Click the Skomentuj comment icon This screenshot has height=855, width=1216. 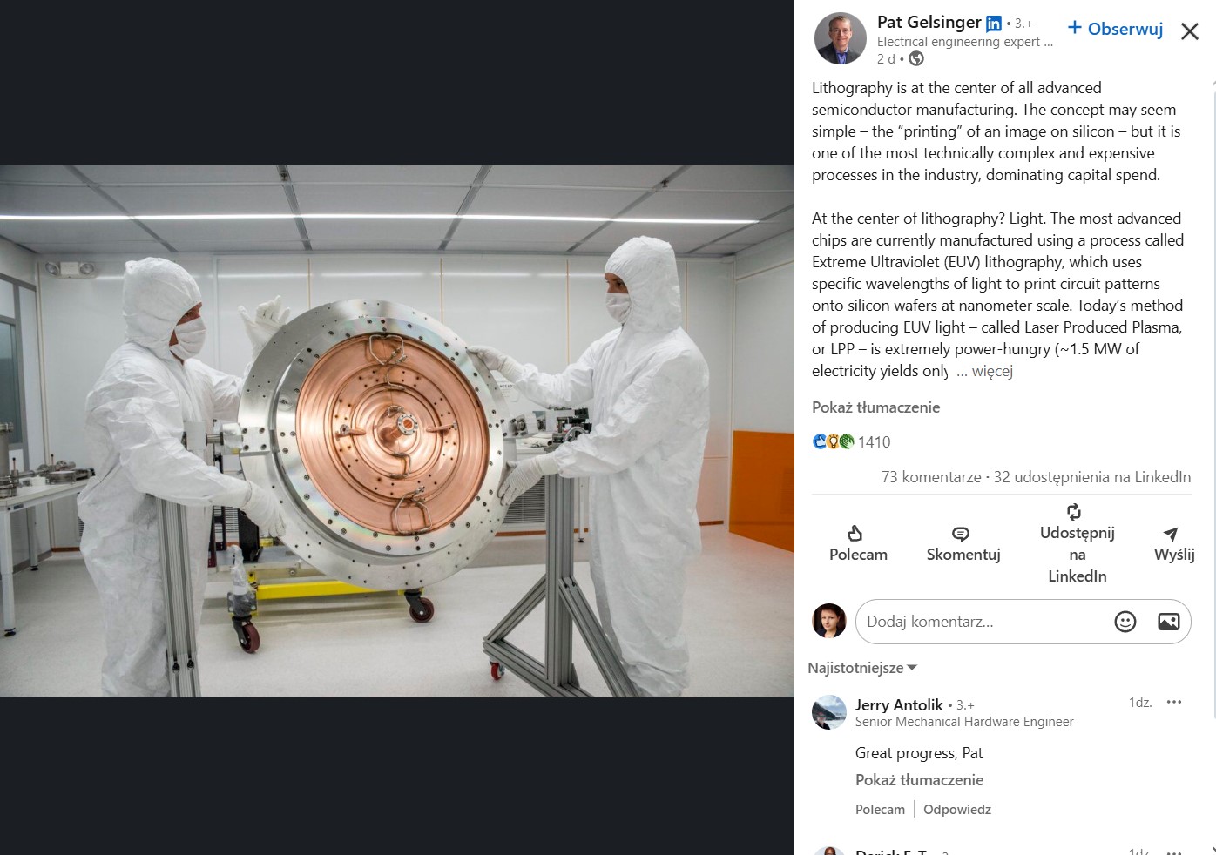tap(961, 534)
